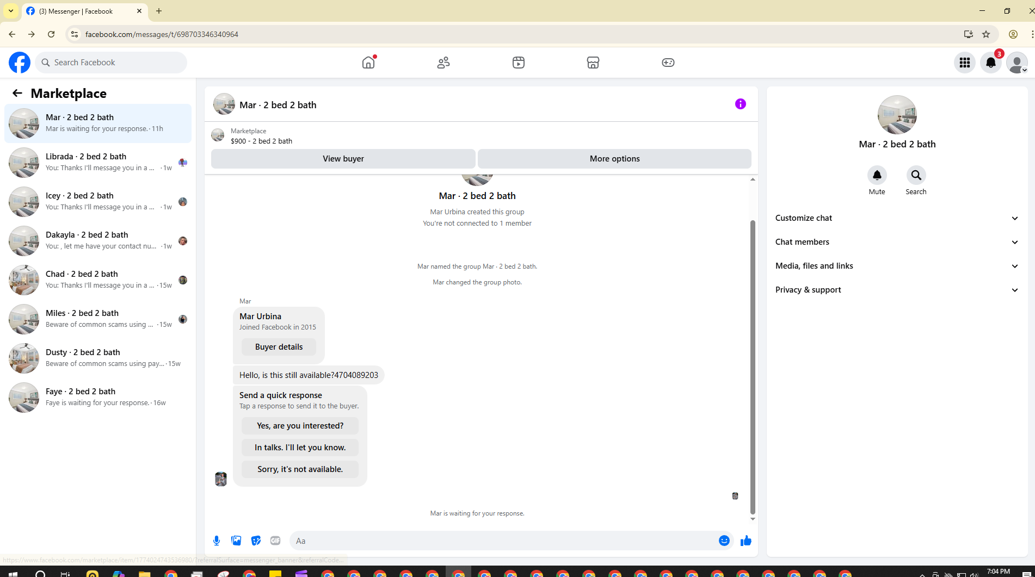Image resolution: width=1035 pixels, height=577 pixels.
Task: Open the emoji picker in composer
Action: (724, 541)
